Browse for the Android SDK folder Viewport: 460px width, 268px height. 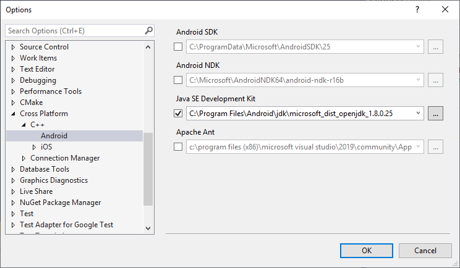435,46
